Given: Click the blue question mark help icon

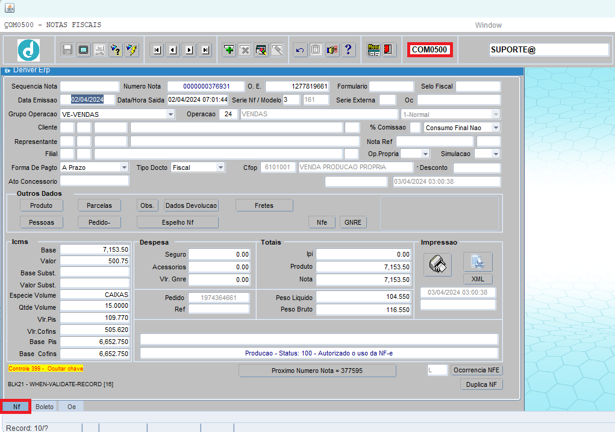Looking at the screenshot, I should coord(348,50).
